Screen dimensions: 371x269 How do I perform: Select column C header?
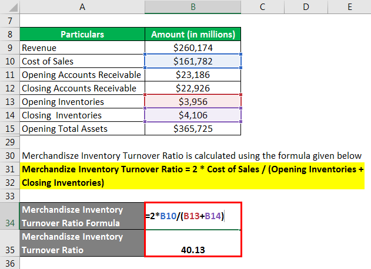[262, 7]
